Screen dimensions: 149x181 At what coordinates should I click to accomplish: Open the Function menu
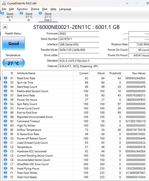pyautogui.click(x=22, y=9)
